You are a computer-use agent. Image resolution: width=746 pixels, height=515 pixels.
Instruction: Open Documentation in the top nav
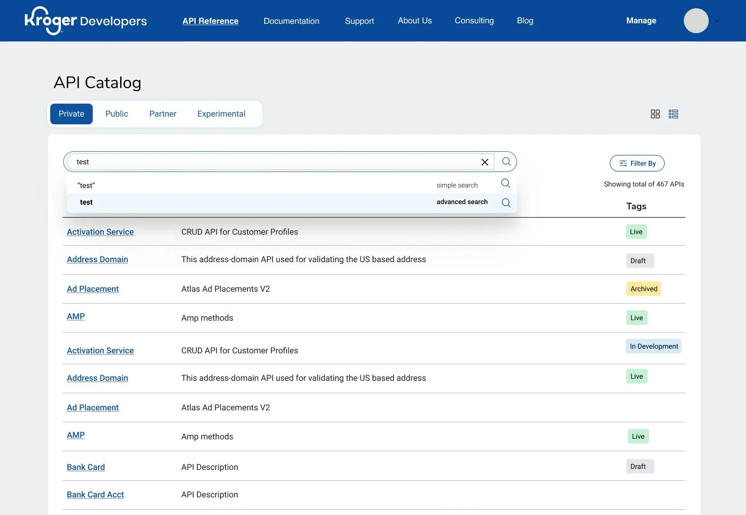[292, 21]
